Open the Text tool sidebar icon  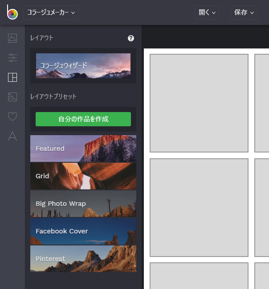12,136
